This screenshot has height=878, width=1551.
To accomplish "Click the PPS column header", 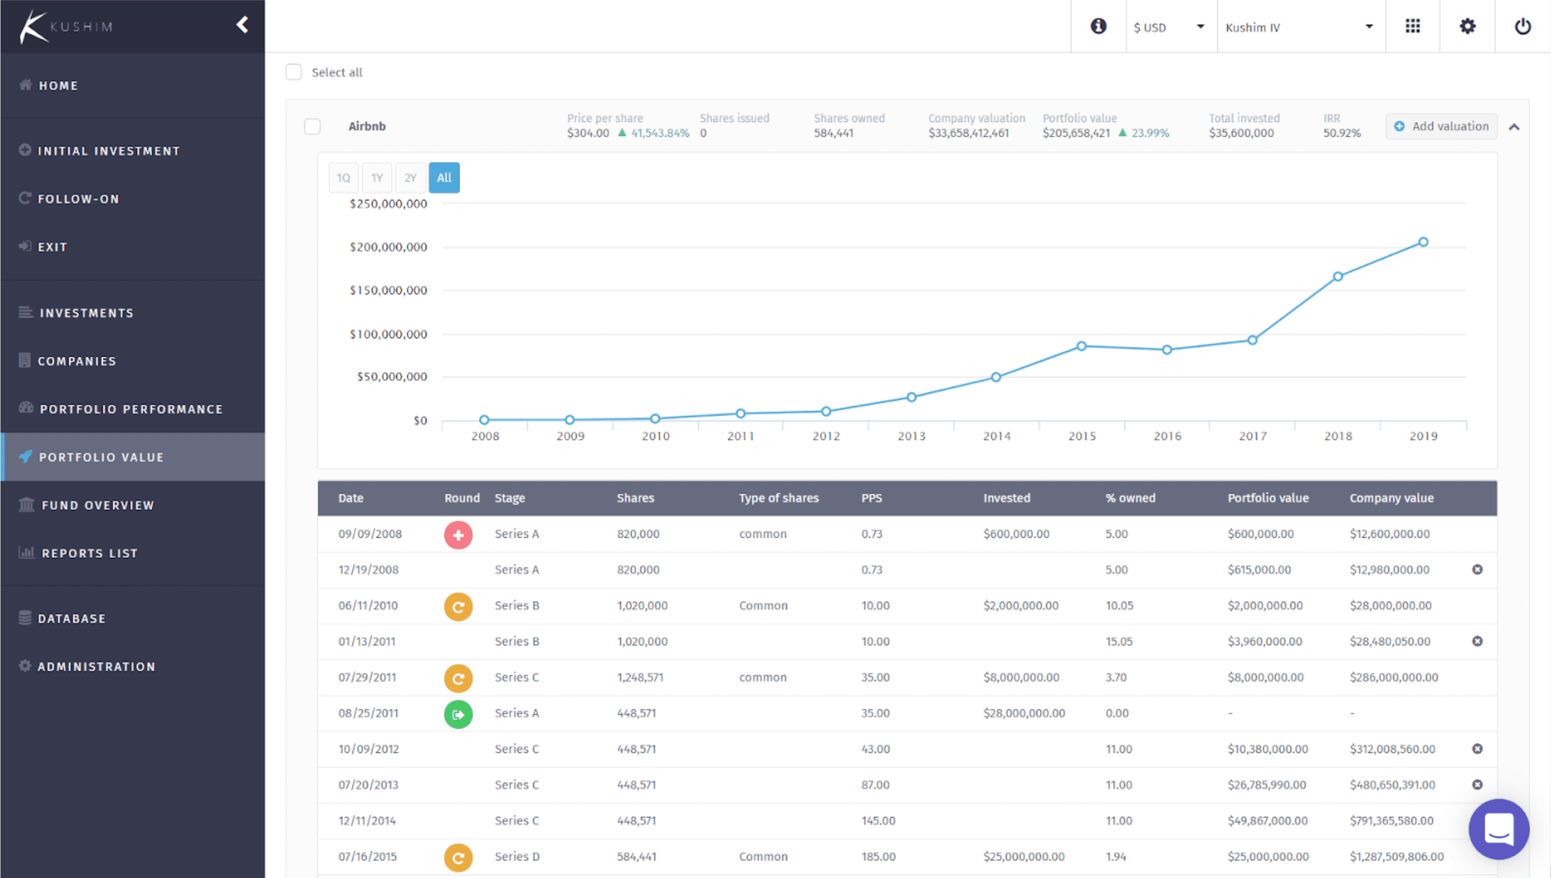I will [871, 498].
